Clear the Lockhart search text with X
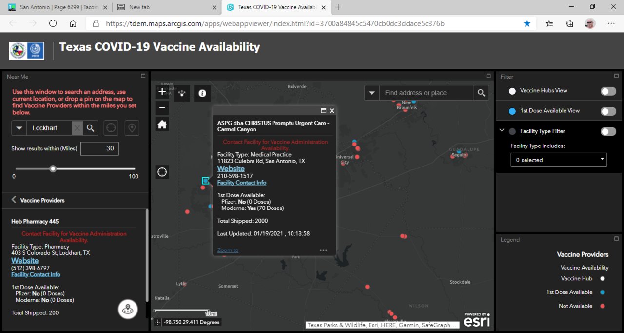The width and height of the screenshot is (624, 333). [x=77, y=128]
